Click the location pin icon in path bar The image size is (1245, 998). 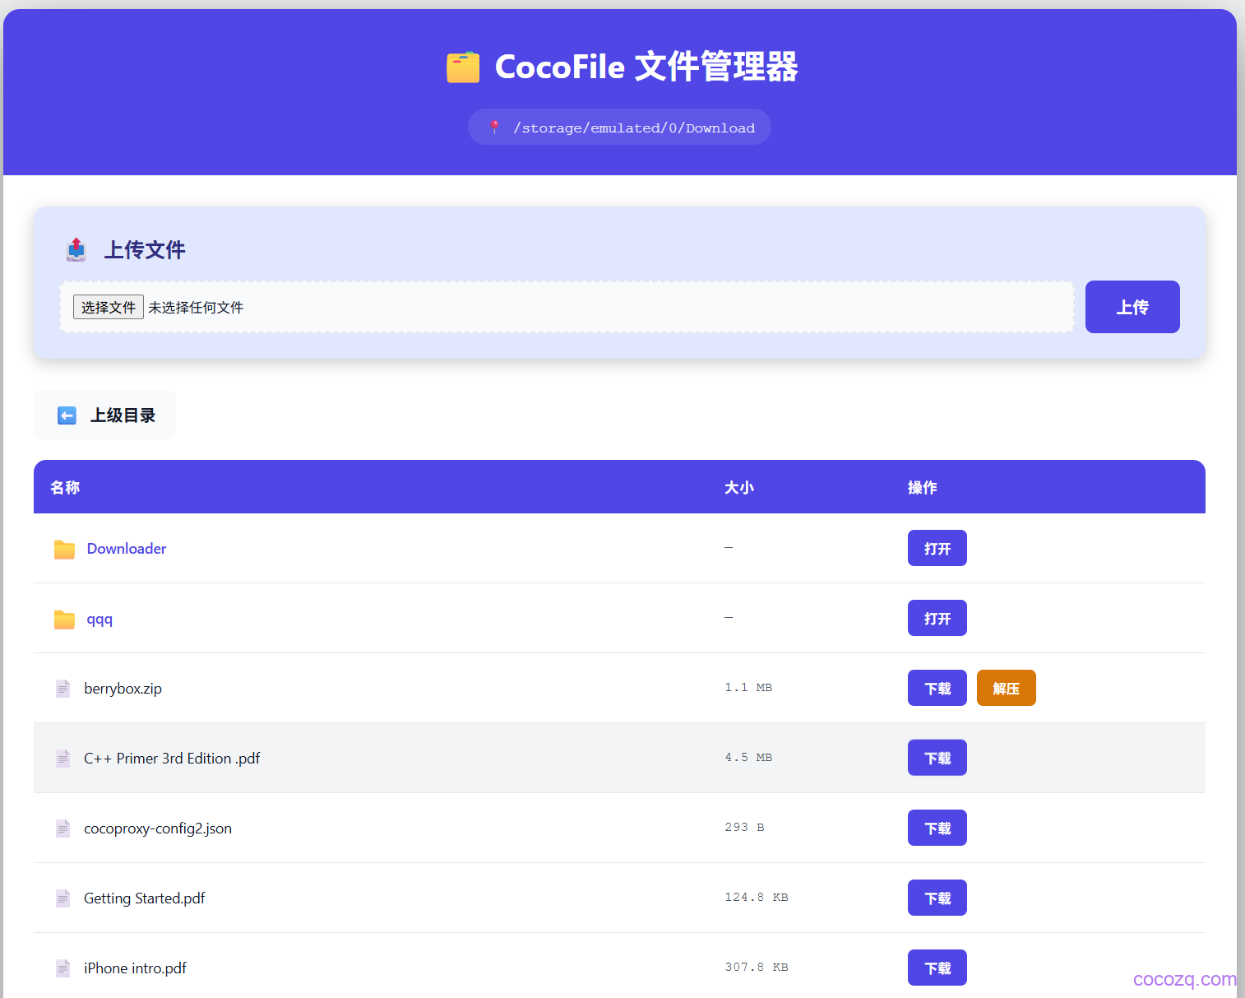pyautogui.click(x=494, y=128)
